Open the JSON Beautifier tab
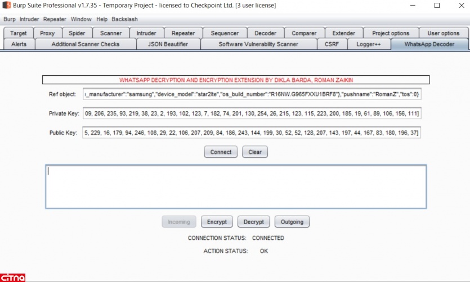 [168, 44]
